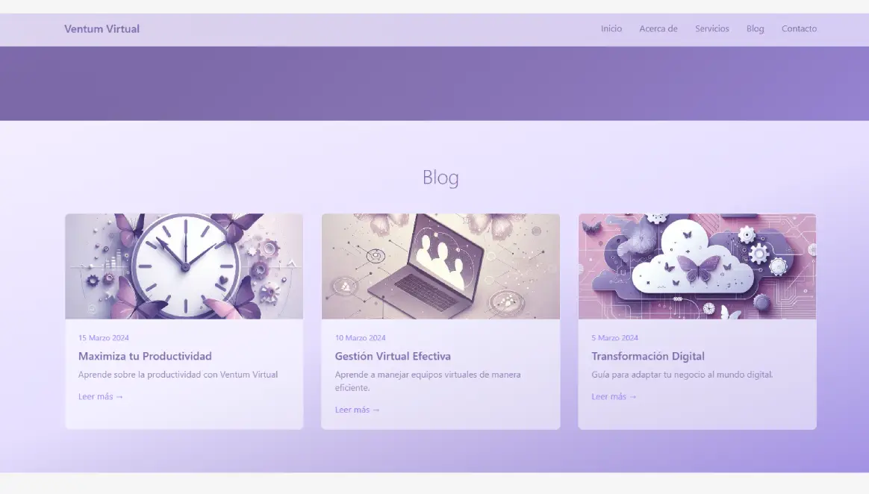Viewport: 869px width, 494px height.
Task: Click the Transformación Digital article title
Action: click(x=648, y=356)
